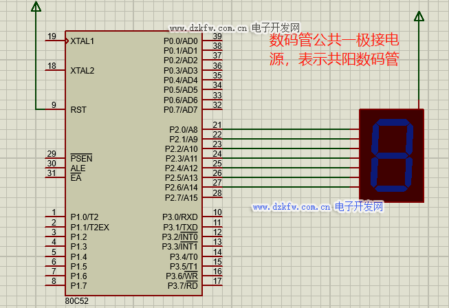Open the www.dzkfw.com.cn link at the top
Image resolution: width=449 pixels, height=308 pixels.
pyautogui.click(x=208, y=28)
